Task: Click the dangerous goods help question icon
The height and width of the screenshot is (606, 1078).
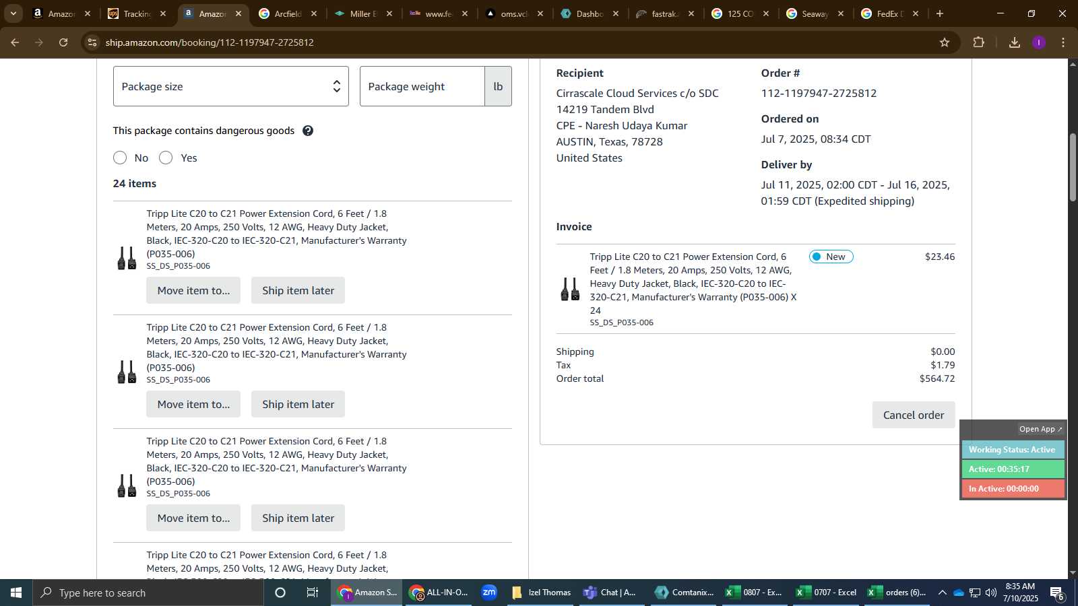Action: [x=308, y=131]
